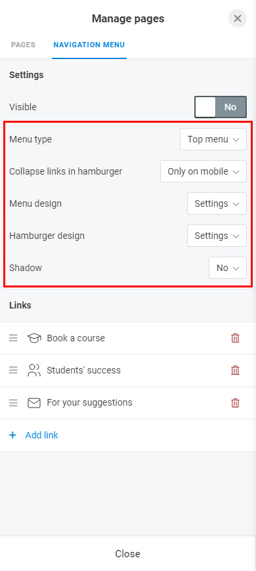256x571 pixels.
Task: Click the plus icon beside Add link
Action: click(12, 435)
